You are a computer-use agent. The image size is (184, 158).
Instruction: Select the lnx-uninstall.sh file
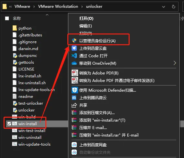(x=32, y=83)
